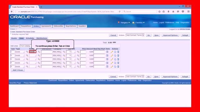This screenshot has width=200, height=112.
Task: Open the Type Goods dropdown in line 2
Action: (x=20, y=55)
